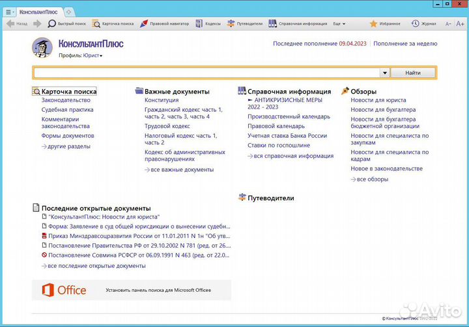Viewport: 469px width, 327px height.
Task: Expand другие разделы
Action: 66,146
